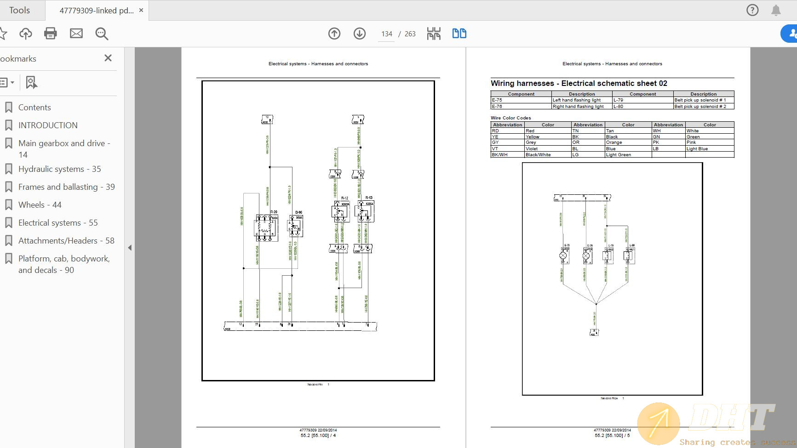Open notifications bell
This screenshot has width=797, height=448.
[776, 10]
